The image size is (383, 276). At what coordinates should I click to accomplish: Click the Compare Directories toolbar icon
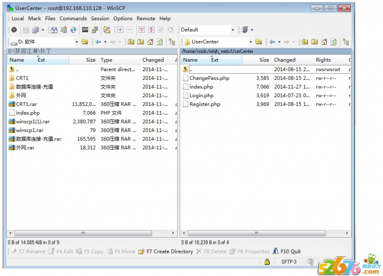pyautogui.click(x=54, y=30)
